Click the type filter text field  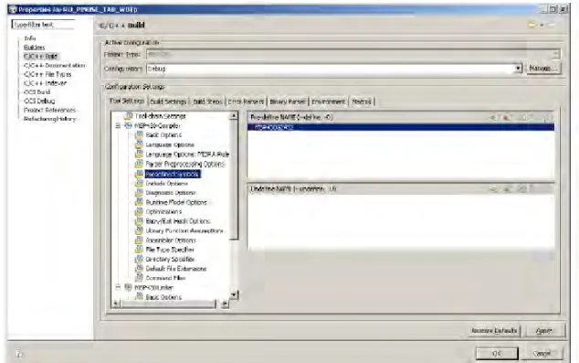pos(43,25)
